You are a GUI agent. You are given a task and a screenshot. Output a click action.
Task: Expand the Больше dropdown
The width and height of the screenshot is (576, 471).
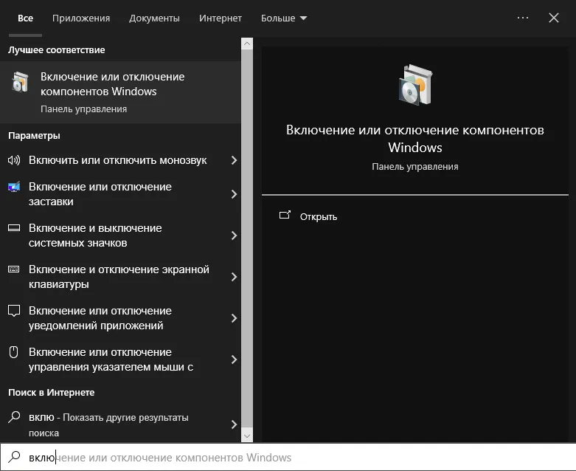(284, 18)
